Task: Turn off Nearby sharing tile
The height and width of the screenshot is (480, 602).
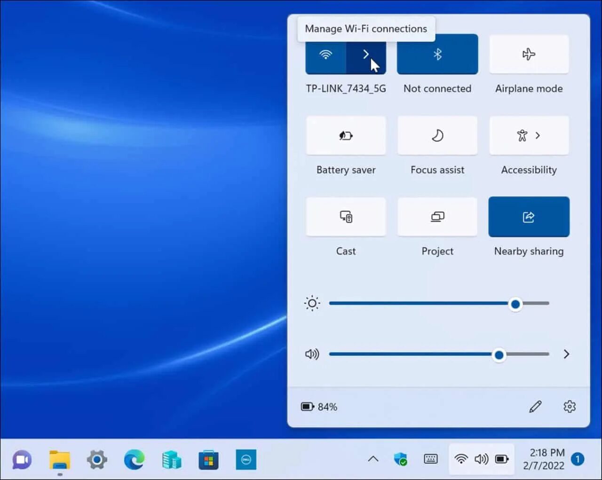Action: coord(529,217)
